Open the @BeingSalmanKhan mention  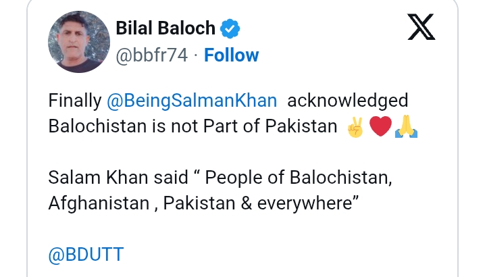[192, 101]
